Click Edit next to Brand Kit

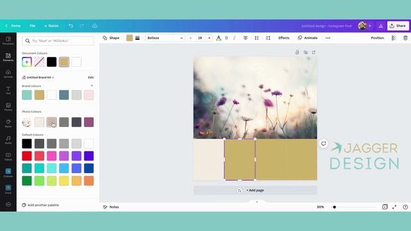coord(91,78)
